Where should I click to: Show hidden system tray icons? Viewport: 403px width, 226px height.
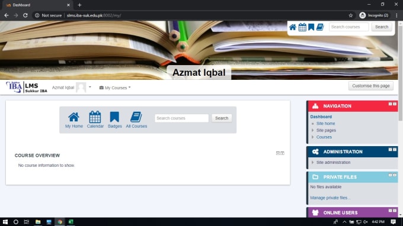click(x=344, y=222)
